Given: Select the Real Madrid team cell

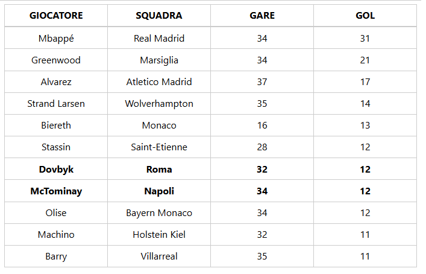Looking at the screenshot, I should [159, 38].
